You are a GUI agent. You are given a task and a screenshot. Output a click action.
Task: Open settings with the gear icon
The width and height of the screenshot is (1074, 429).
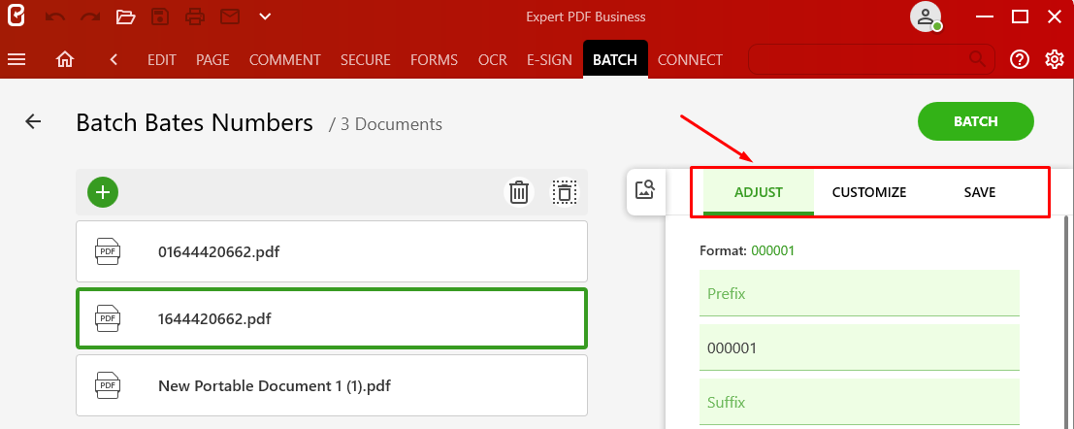(x=1055, y=59)
